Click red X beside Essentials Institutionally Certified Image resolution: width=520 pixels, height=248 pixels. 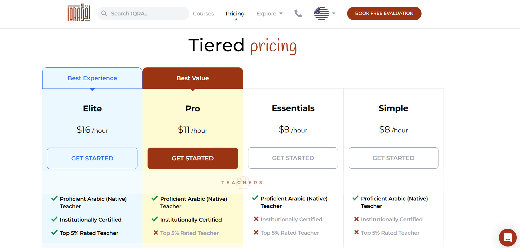coord(256,219)
